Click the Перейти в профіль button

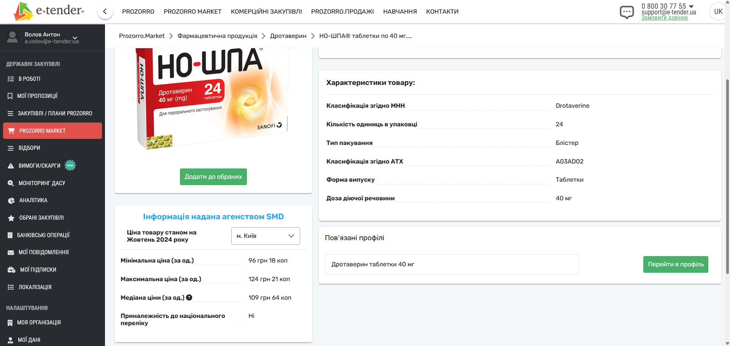click(675, 264)
